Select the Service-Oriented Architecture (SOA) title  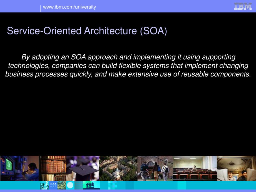pos(87,31)
